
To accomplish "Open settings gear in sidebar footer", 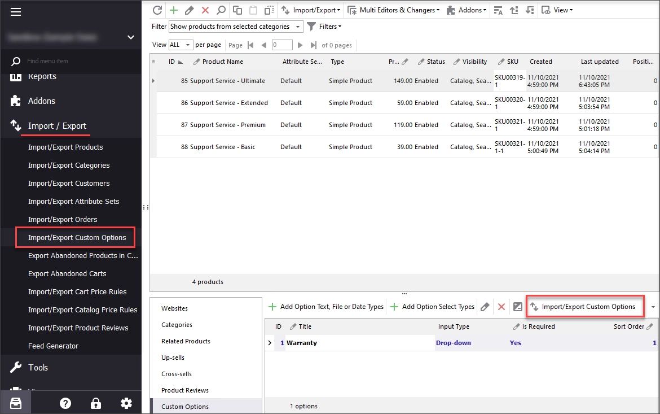I will point(126,403).
